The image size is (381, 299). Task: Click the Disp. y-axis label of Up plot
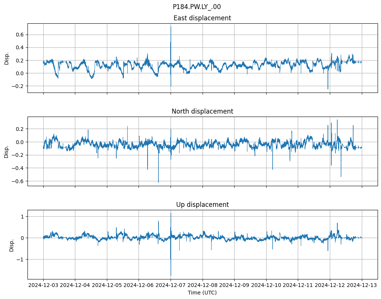(12, 244)
